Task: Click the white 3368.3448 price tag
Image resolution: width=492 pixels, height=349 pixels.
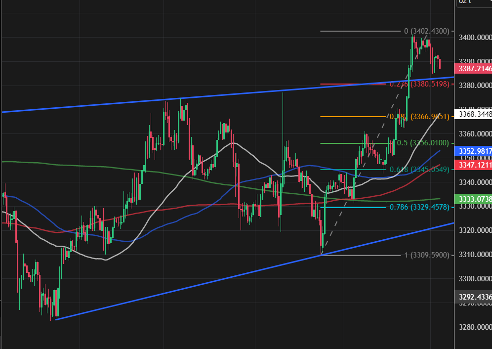Action: [473, 114]
